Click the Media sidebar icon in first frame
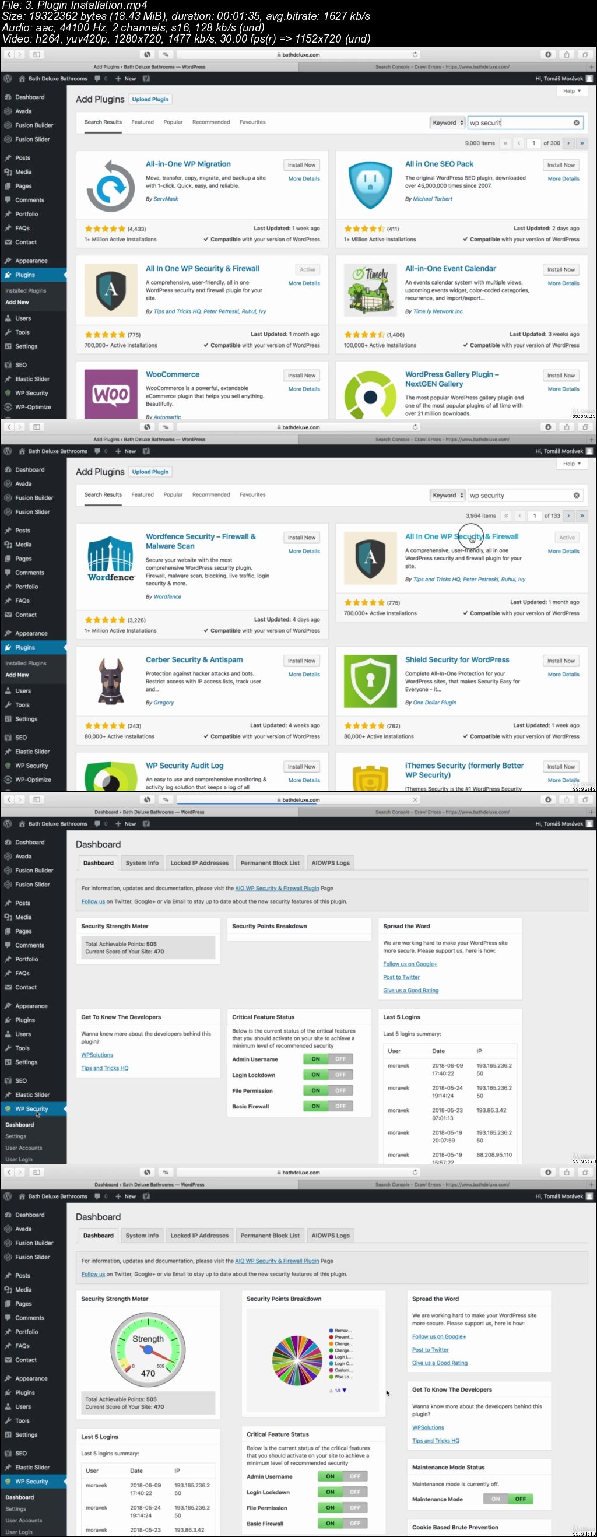597x1537 pixels. [x=8, y=172]
